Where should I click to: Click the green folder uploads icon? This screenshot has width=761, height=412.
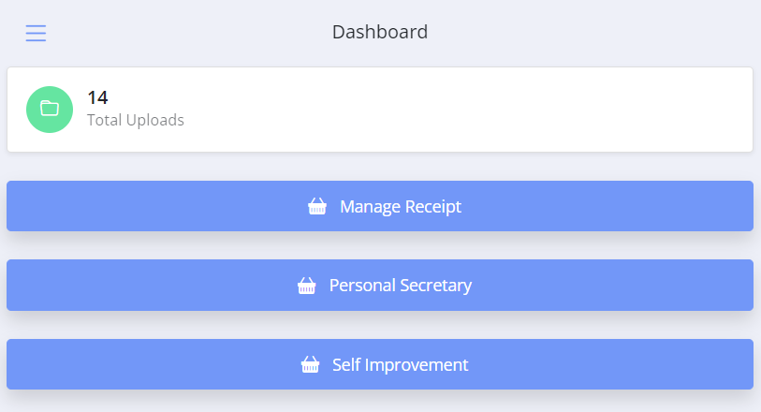coord(50,109)
